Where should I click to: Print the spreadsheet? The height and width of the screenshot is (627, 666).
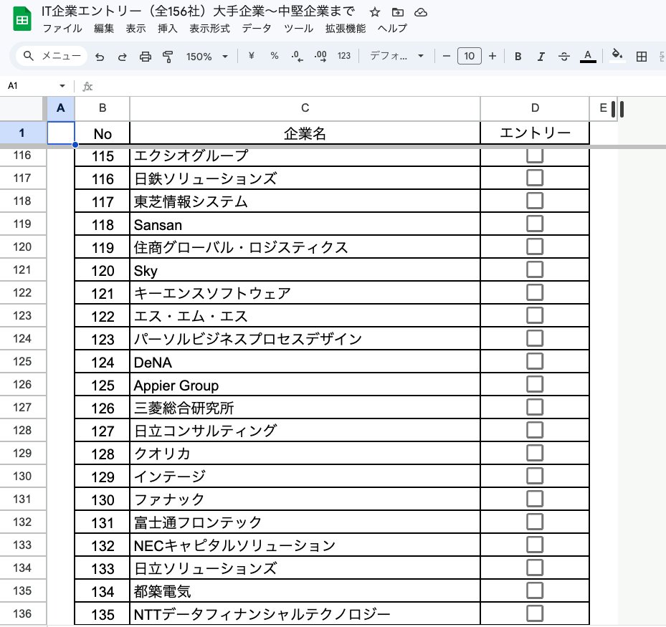point(146,56)
